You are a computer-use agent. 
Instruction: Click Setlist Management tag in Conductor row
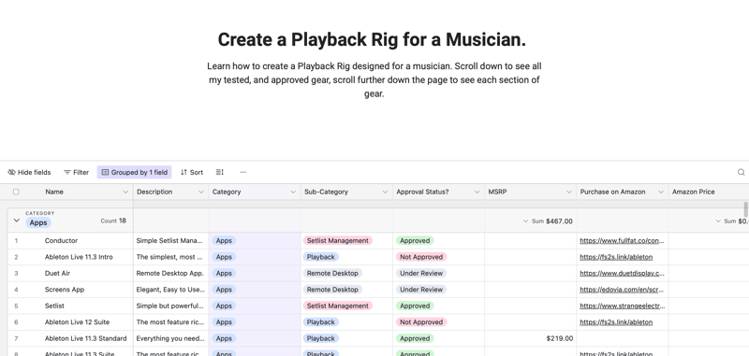pyautogui.click(x=338, y=241)
